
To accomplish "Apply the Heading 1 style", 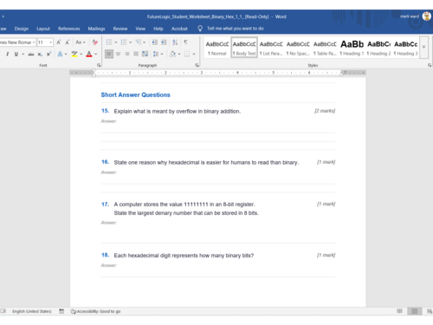I will pos(352,48).
